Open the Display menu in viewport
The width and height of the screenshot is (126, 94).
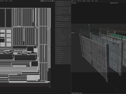click(x=84, y=1)
